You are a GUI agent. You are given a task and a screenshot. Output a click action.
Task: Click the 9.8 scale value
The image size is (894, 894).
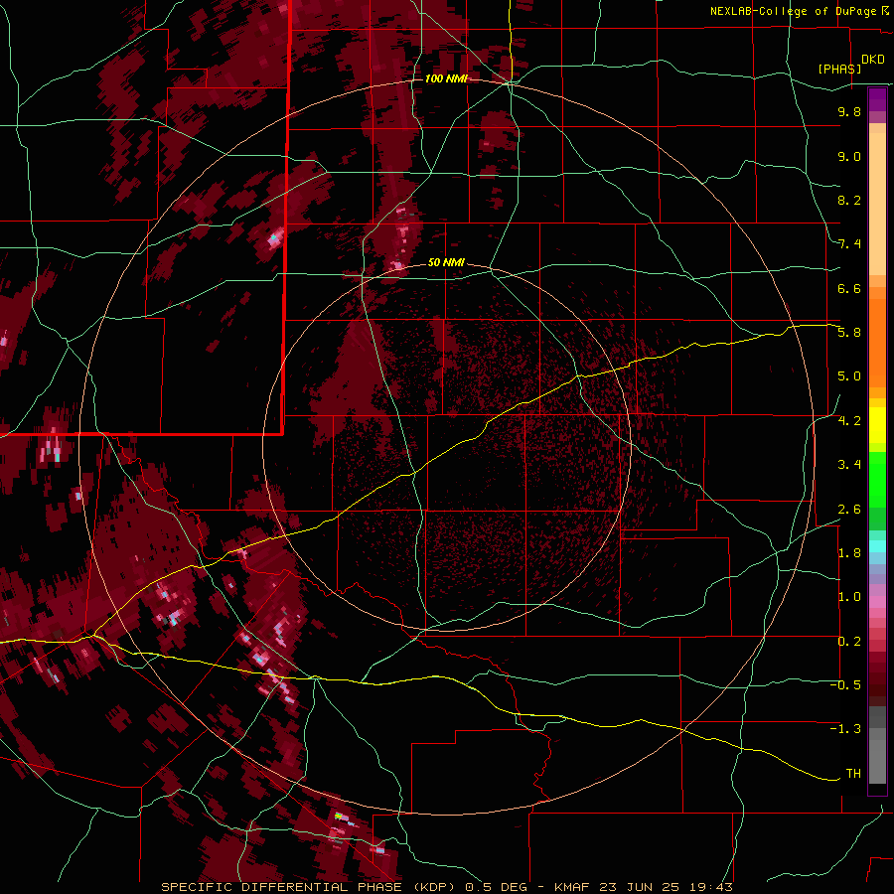pos(849,111)
